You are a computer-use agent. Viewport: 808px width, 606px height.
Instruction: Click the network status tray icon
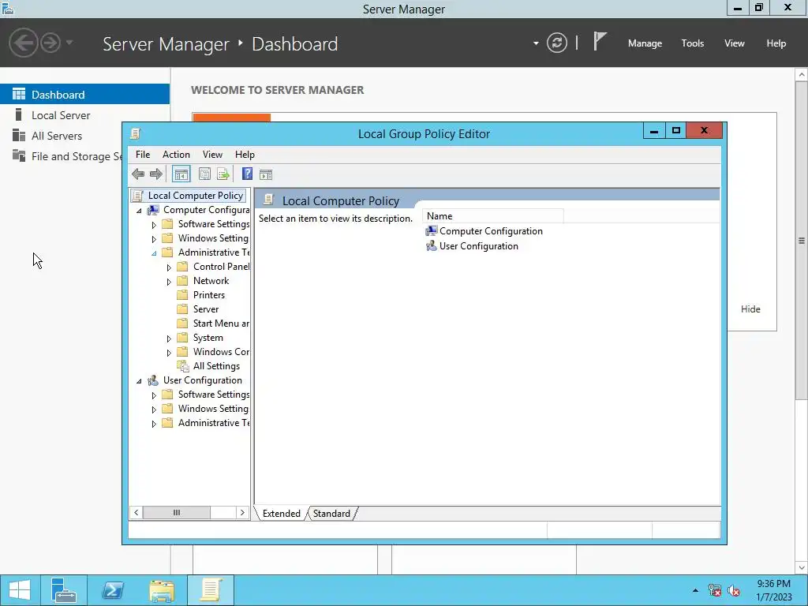coord(715,590)
